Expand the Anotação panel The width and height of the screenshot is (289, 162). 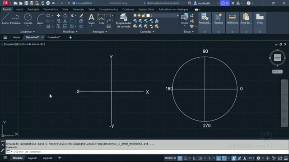coord(100,31)
